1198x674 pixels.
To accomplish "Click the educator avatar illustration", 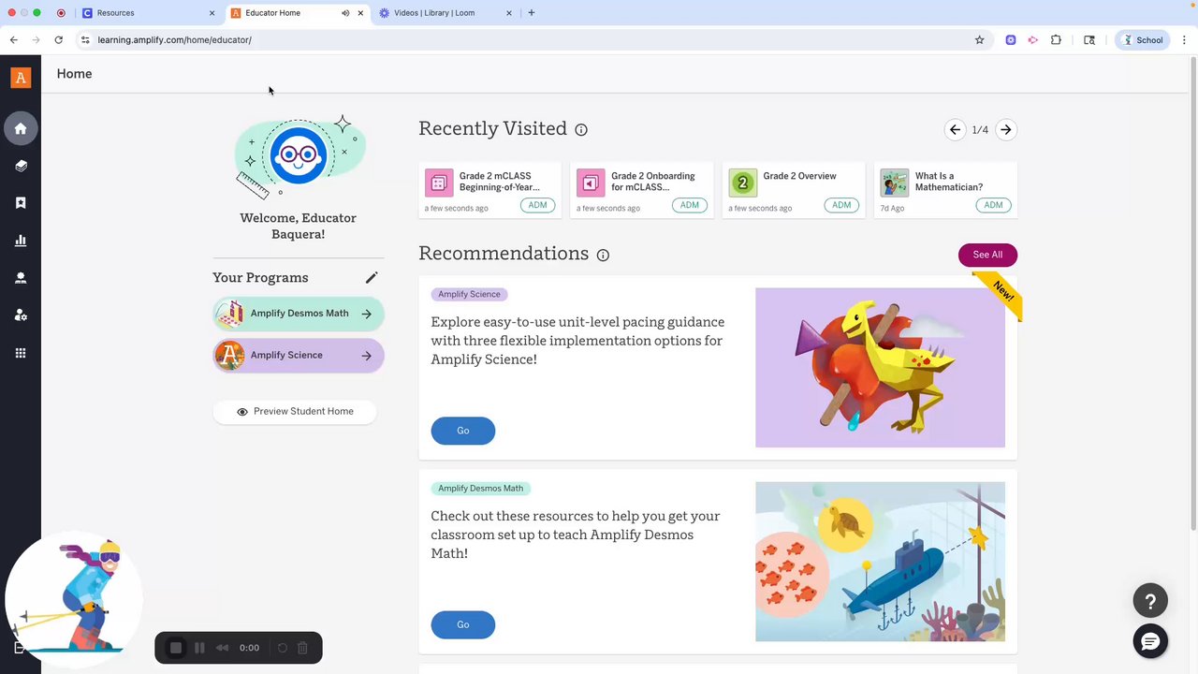I will (299, 155).
